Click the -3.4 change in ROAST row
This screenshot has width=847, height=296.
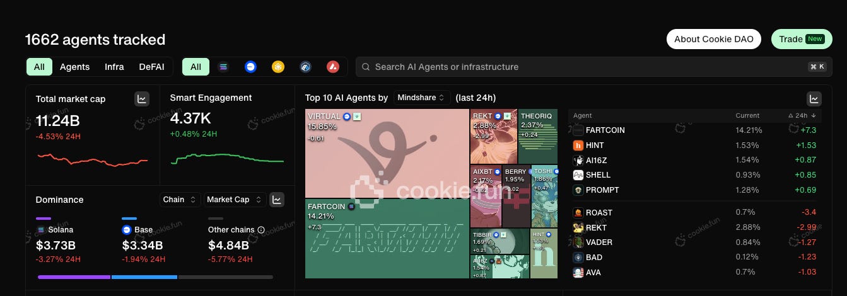[809, 212]
